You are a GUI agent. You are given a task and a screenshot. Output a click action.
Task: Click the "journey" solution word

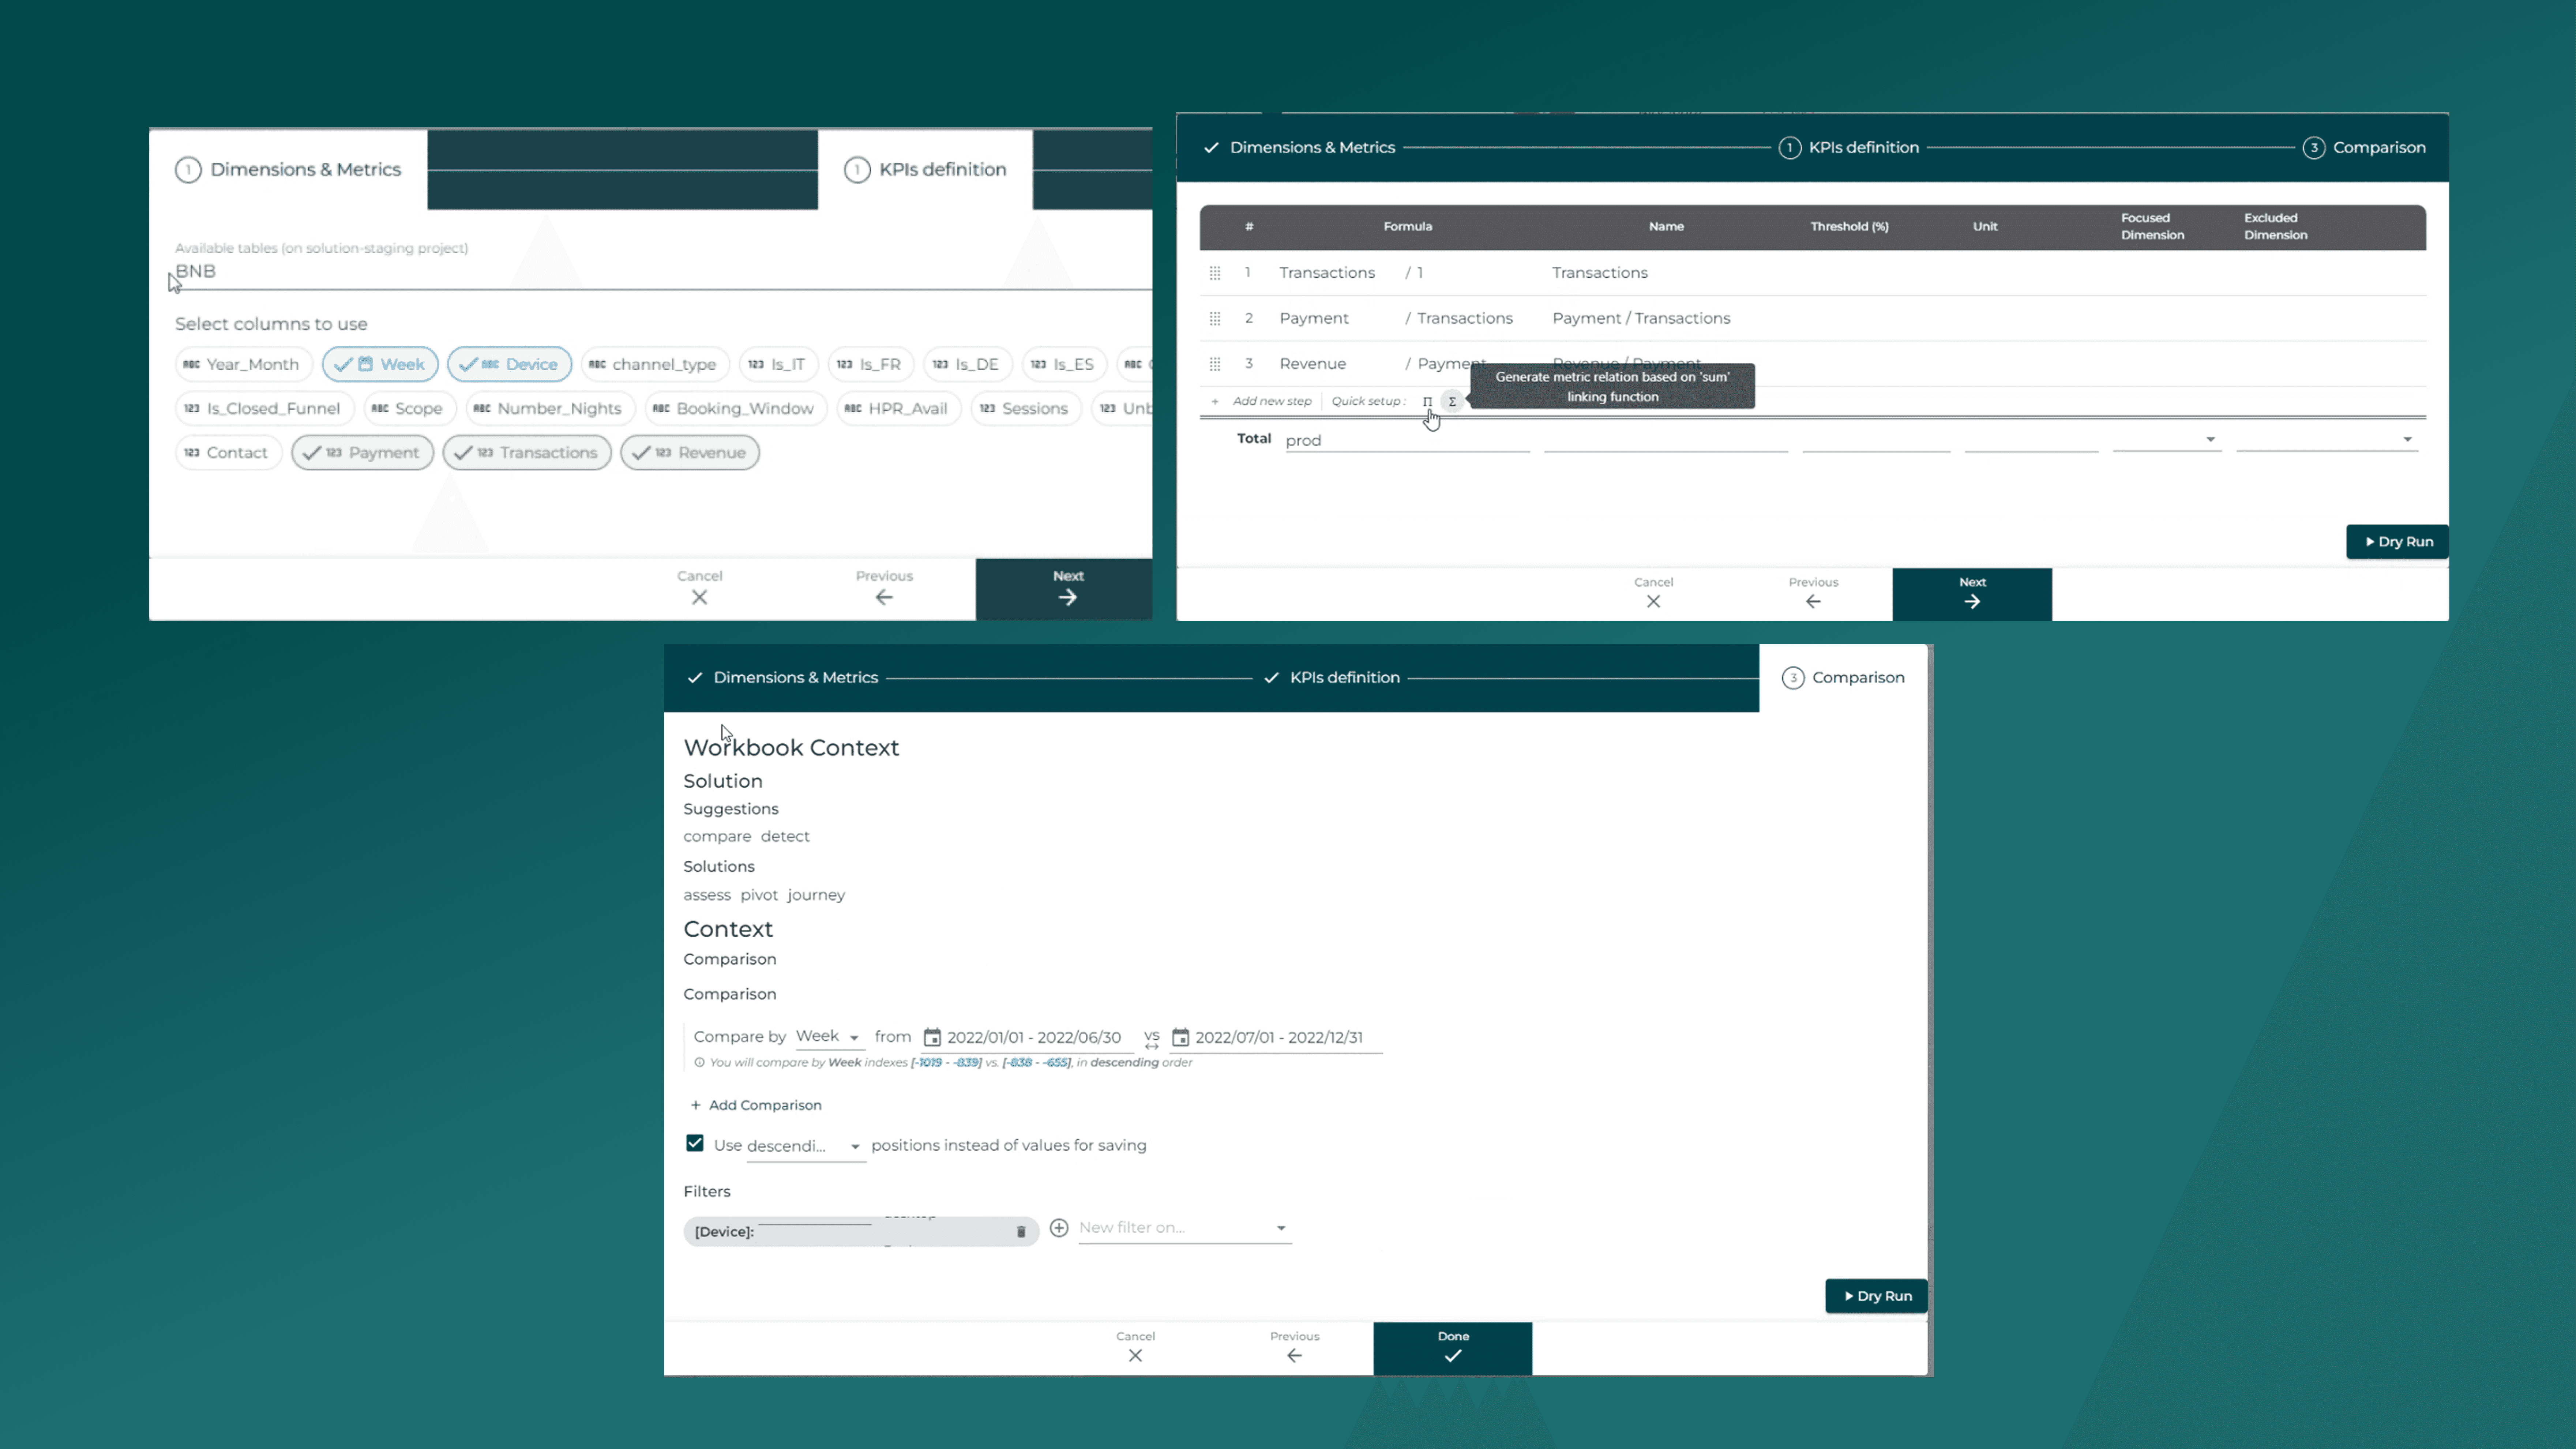point(816,895)
